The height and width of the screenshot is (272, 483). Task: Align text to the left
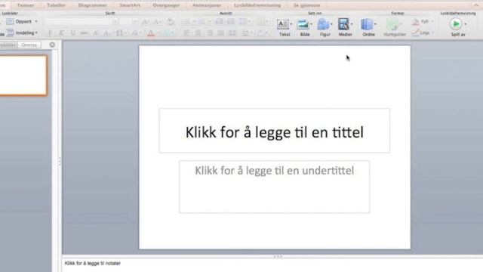(x=186, y=32)
